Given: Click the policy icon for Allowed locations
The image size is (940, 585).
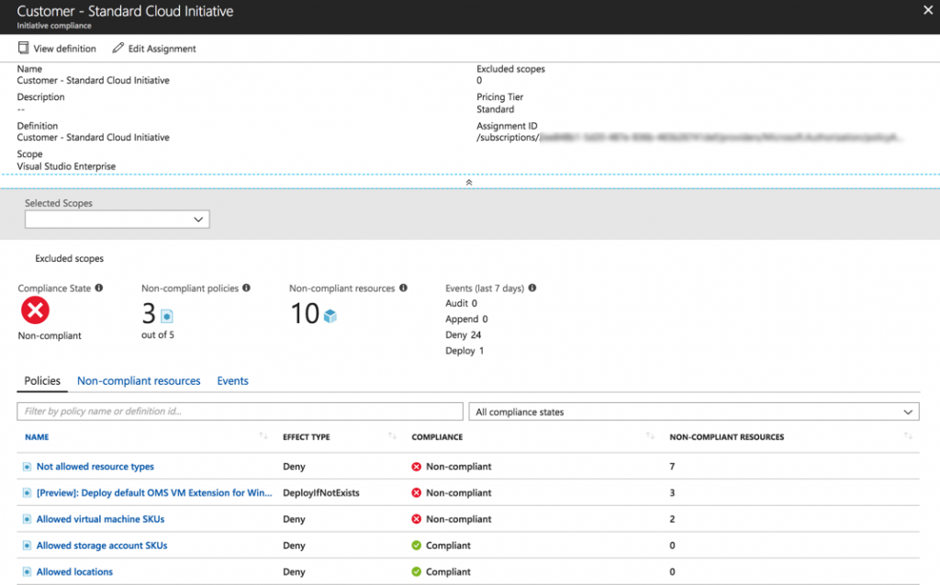Looking at the screenshot, I should click(27, 572).
